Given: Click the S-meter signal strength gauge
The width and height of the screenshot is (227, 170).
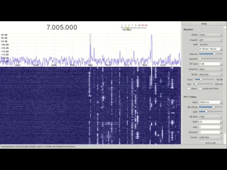Looking at the screenshot, I should (134, 27).
